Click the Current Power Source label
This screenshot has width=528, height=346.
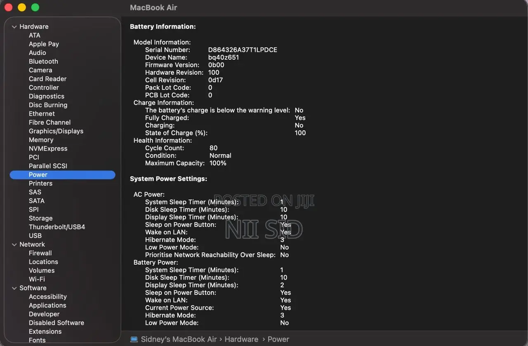(x=179, y=308)
